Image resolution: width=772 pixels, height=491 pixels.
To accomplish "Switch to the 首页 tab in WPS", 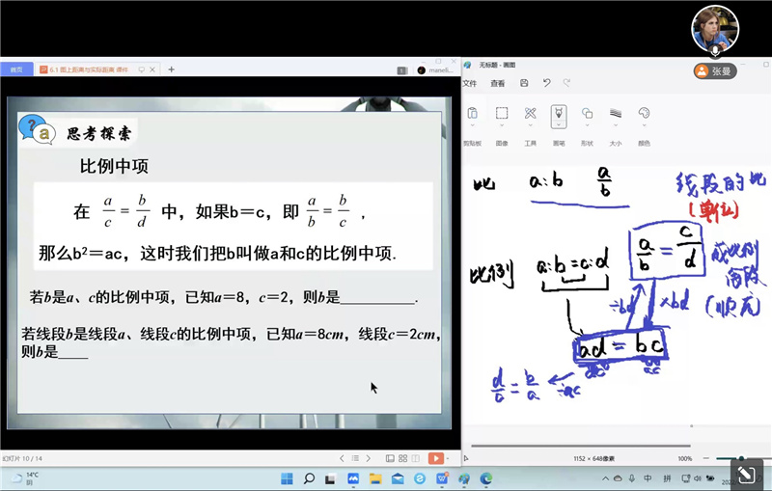I will (16, 69).
